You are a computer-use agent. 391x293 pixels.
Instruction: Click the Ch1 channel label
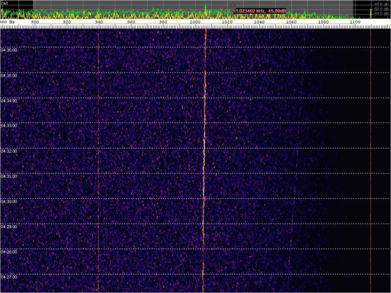click(x=4, y=3)
